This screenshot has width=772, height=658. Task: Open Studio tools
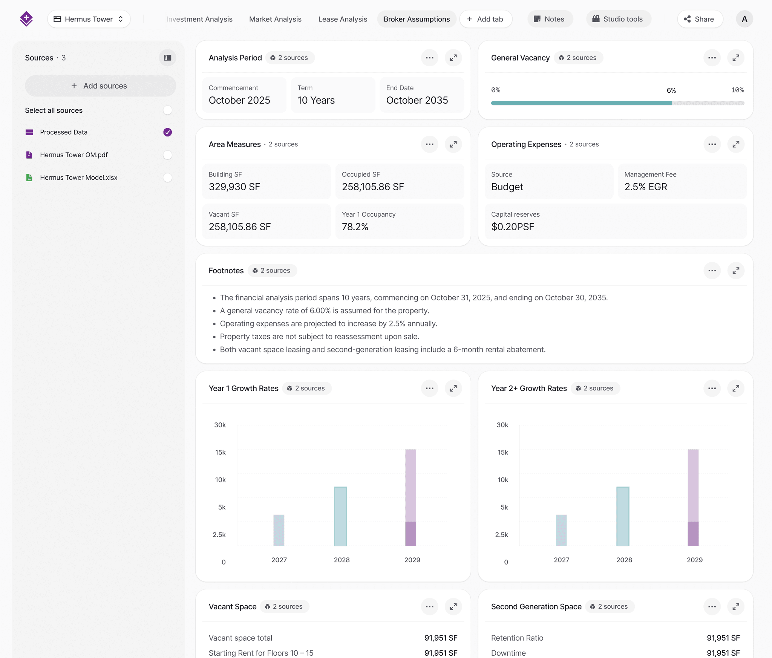click(619, 19)
